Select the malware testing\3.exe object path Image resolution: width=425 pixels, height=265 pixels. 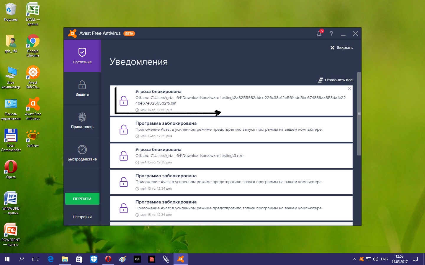click(x=189, y=156)
